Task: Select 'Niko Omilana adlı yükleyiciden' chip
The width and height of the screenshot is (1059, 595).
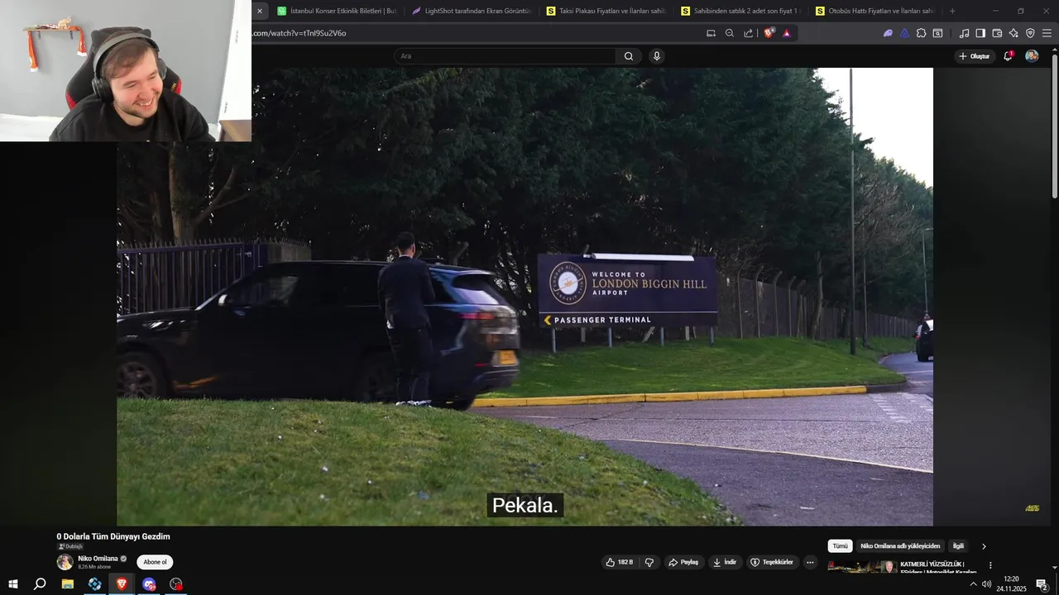Action: tap(900, 546)
